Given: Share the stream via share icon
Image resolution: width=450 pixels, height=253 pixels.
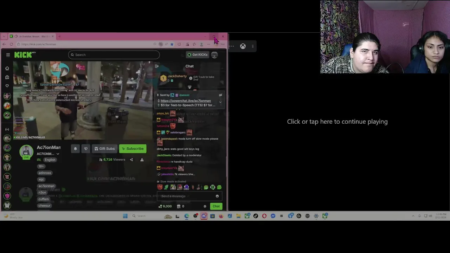Looking at the screenshot, I should (x=131, y=160).
